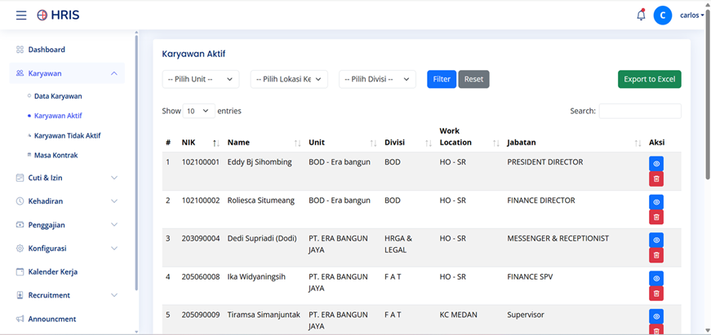The width and height of the screenshot is (711, 335).
Task: Expand the Cuti & Izin menu
Action: (114, 178)
